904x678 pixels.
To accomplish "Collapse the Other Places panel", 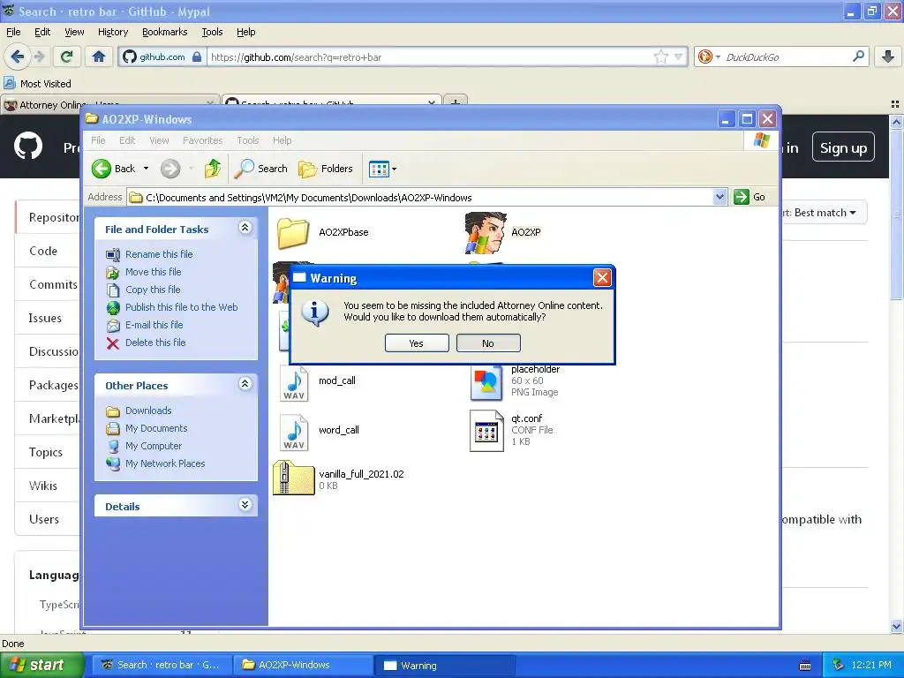I will point(245,383).
